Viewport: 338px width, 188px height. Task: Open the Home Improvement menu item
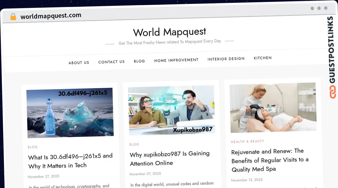[x=176, y=60]
